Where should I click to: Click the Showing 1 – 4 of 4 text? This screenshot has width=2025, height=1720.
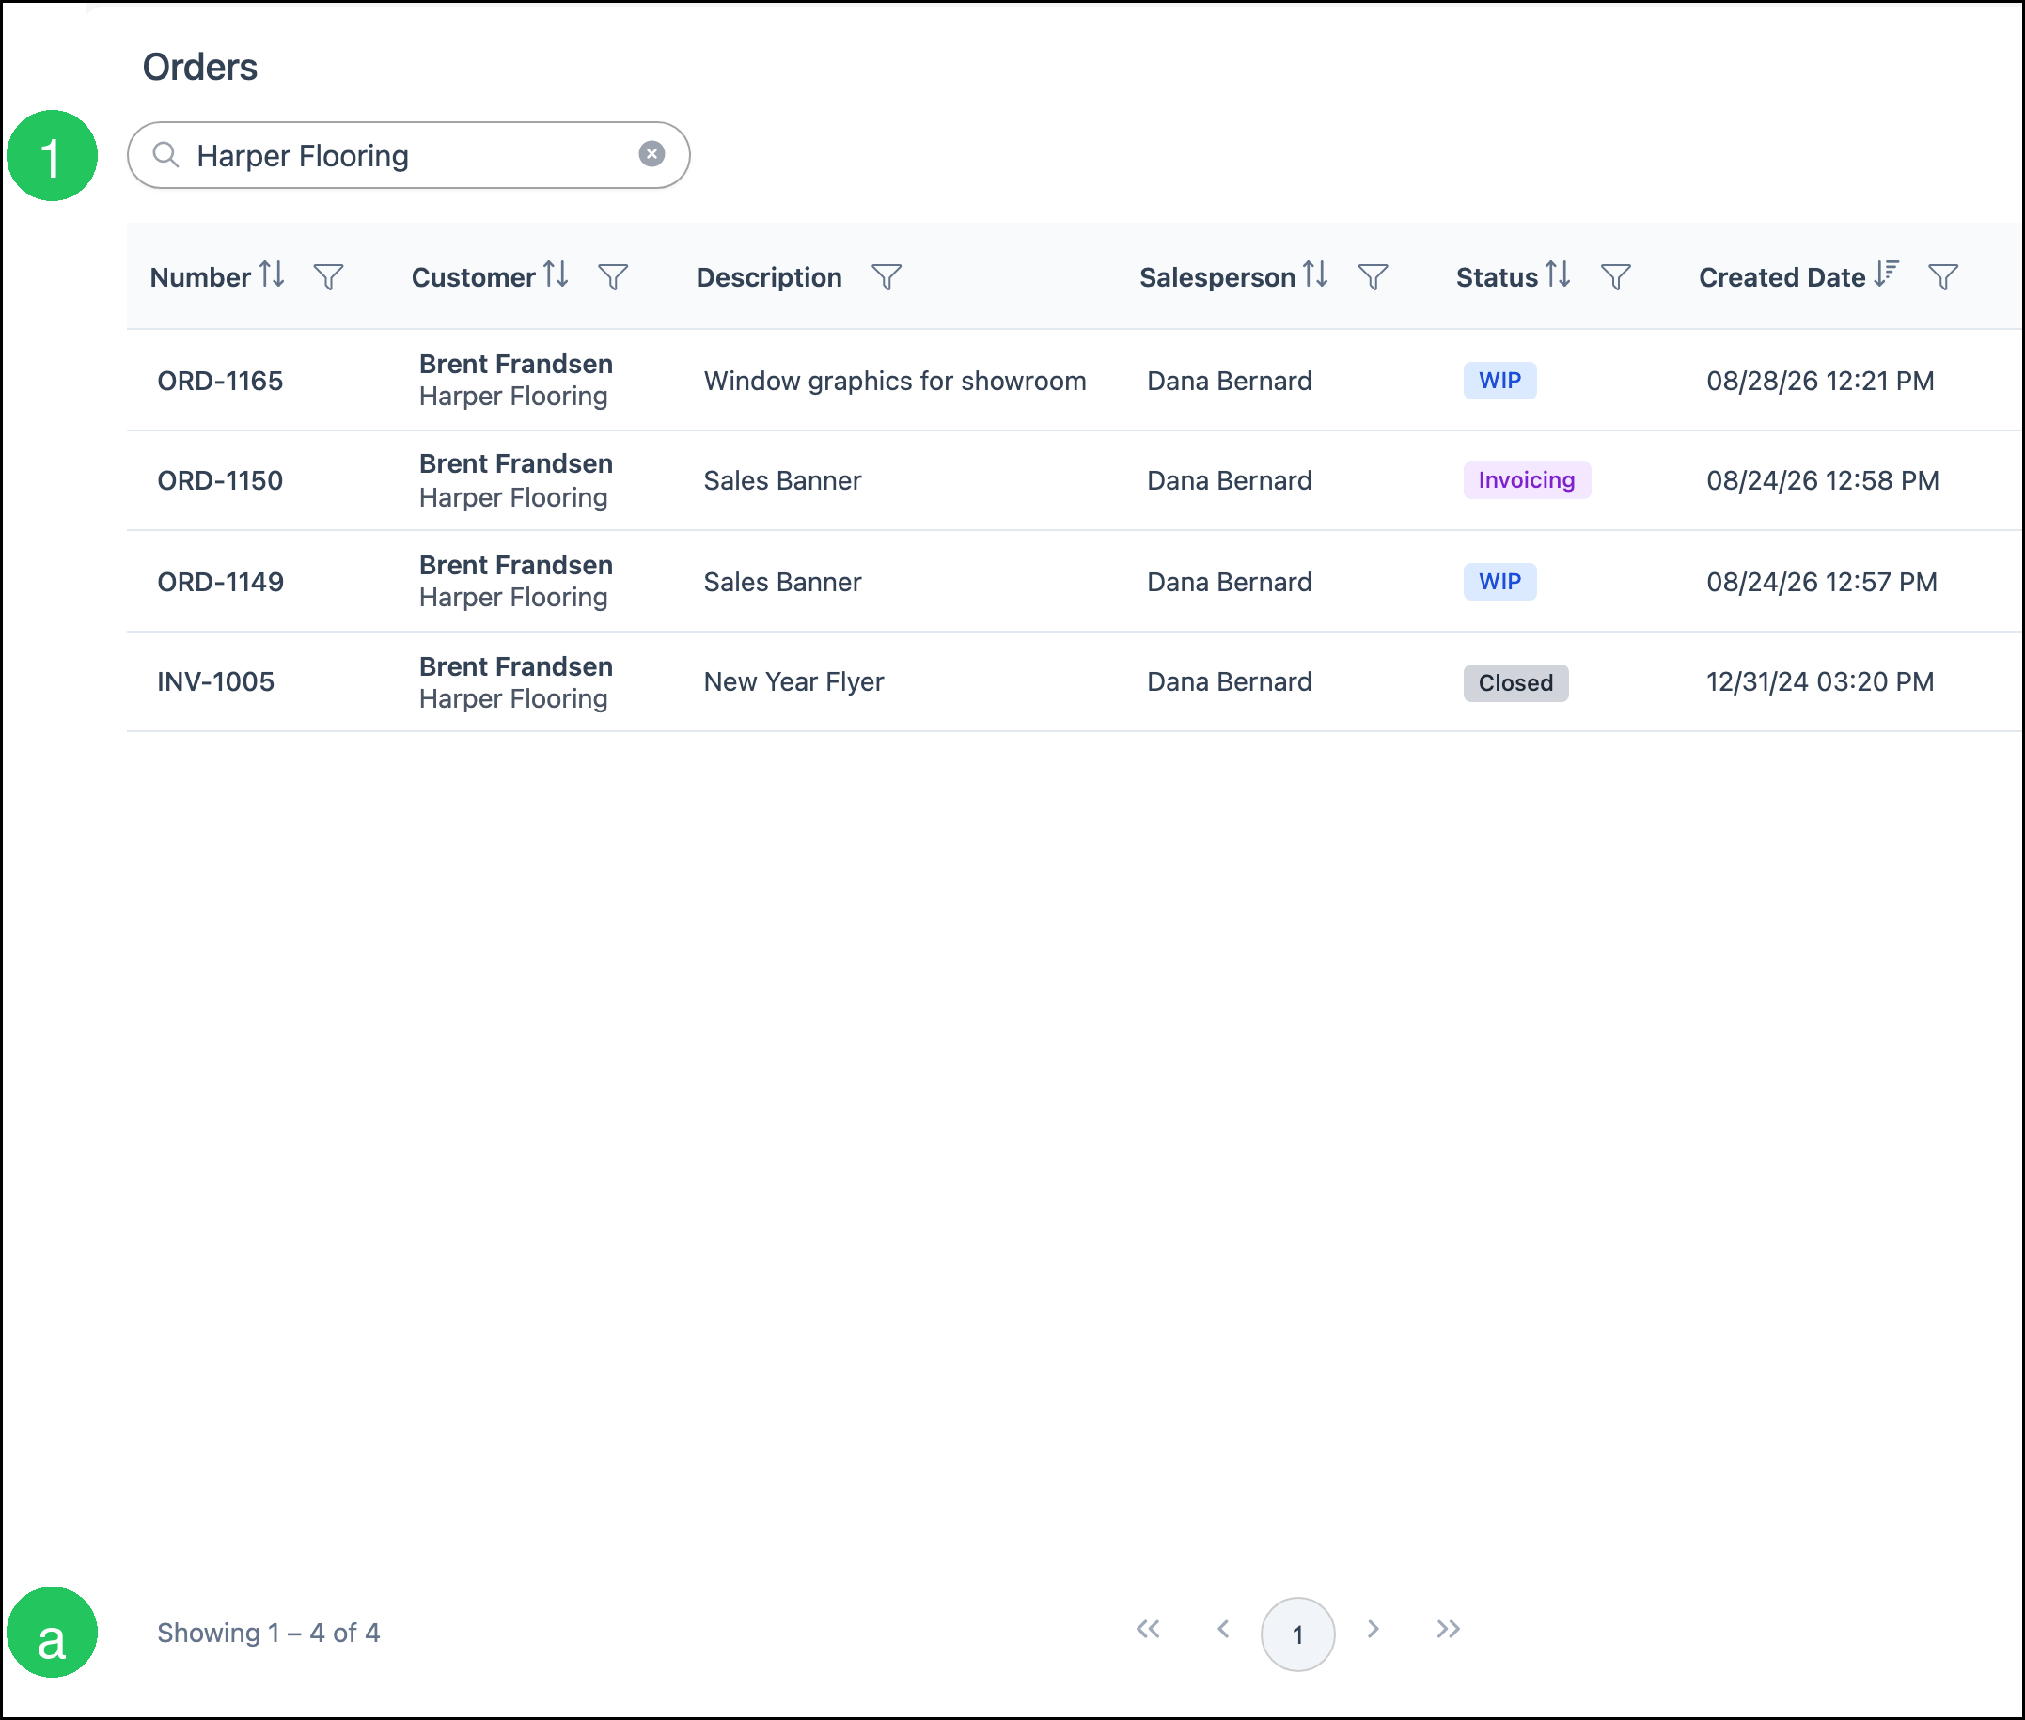point(268,1633)
